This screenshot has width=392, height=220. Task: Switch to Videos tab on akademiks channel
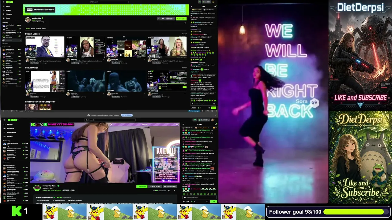pos(39,29)
